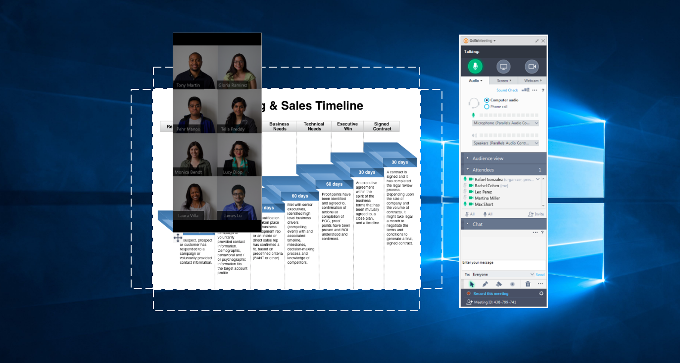Open chat more options ellipsis

click(x=535, y=232)
